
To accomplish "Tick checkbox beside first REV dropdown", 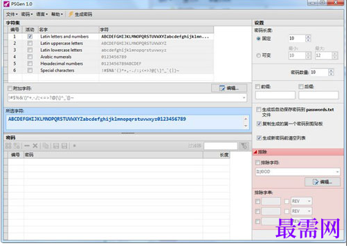I will tap(287, 202).
